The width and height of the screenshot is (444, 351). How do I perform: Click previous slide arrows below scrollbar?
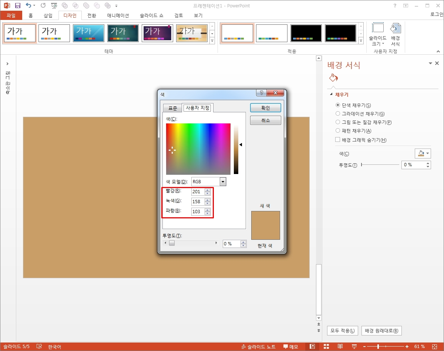click(x=319, y=324)
